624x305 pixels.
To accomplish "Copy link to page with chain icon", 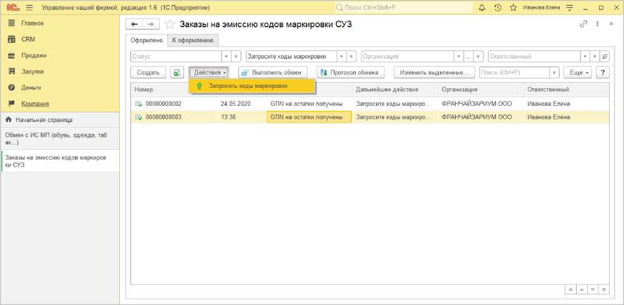I will click(x=584, y=24).
